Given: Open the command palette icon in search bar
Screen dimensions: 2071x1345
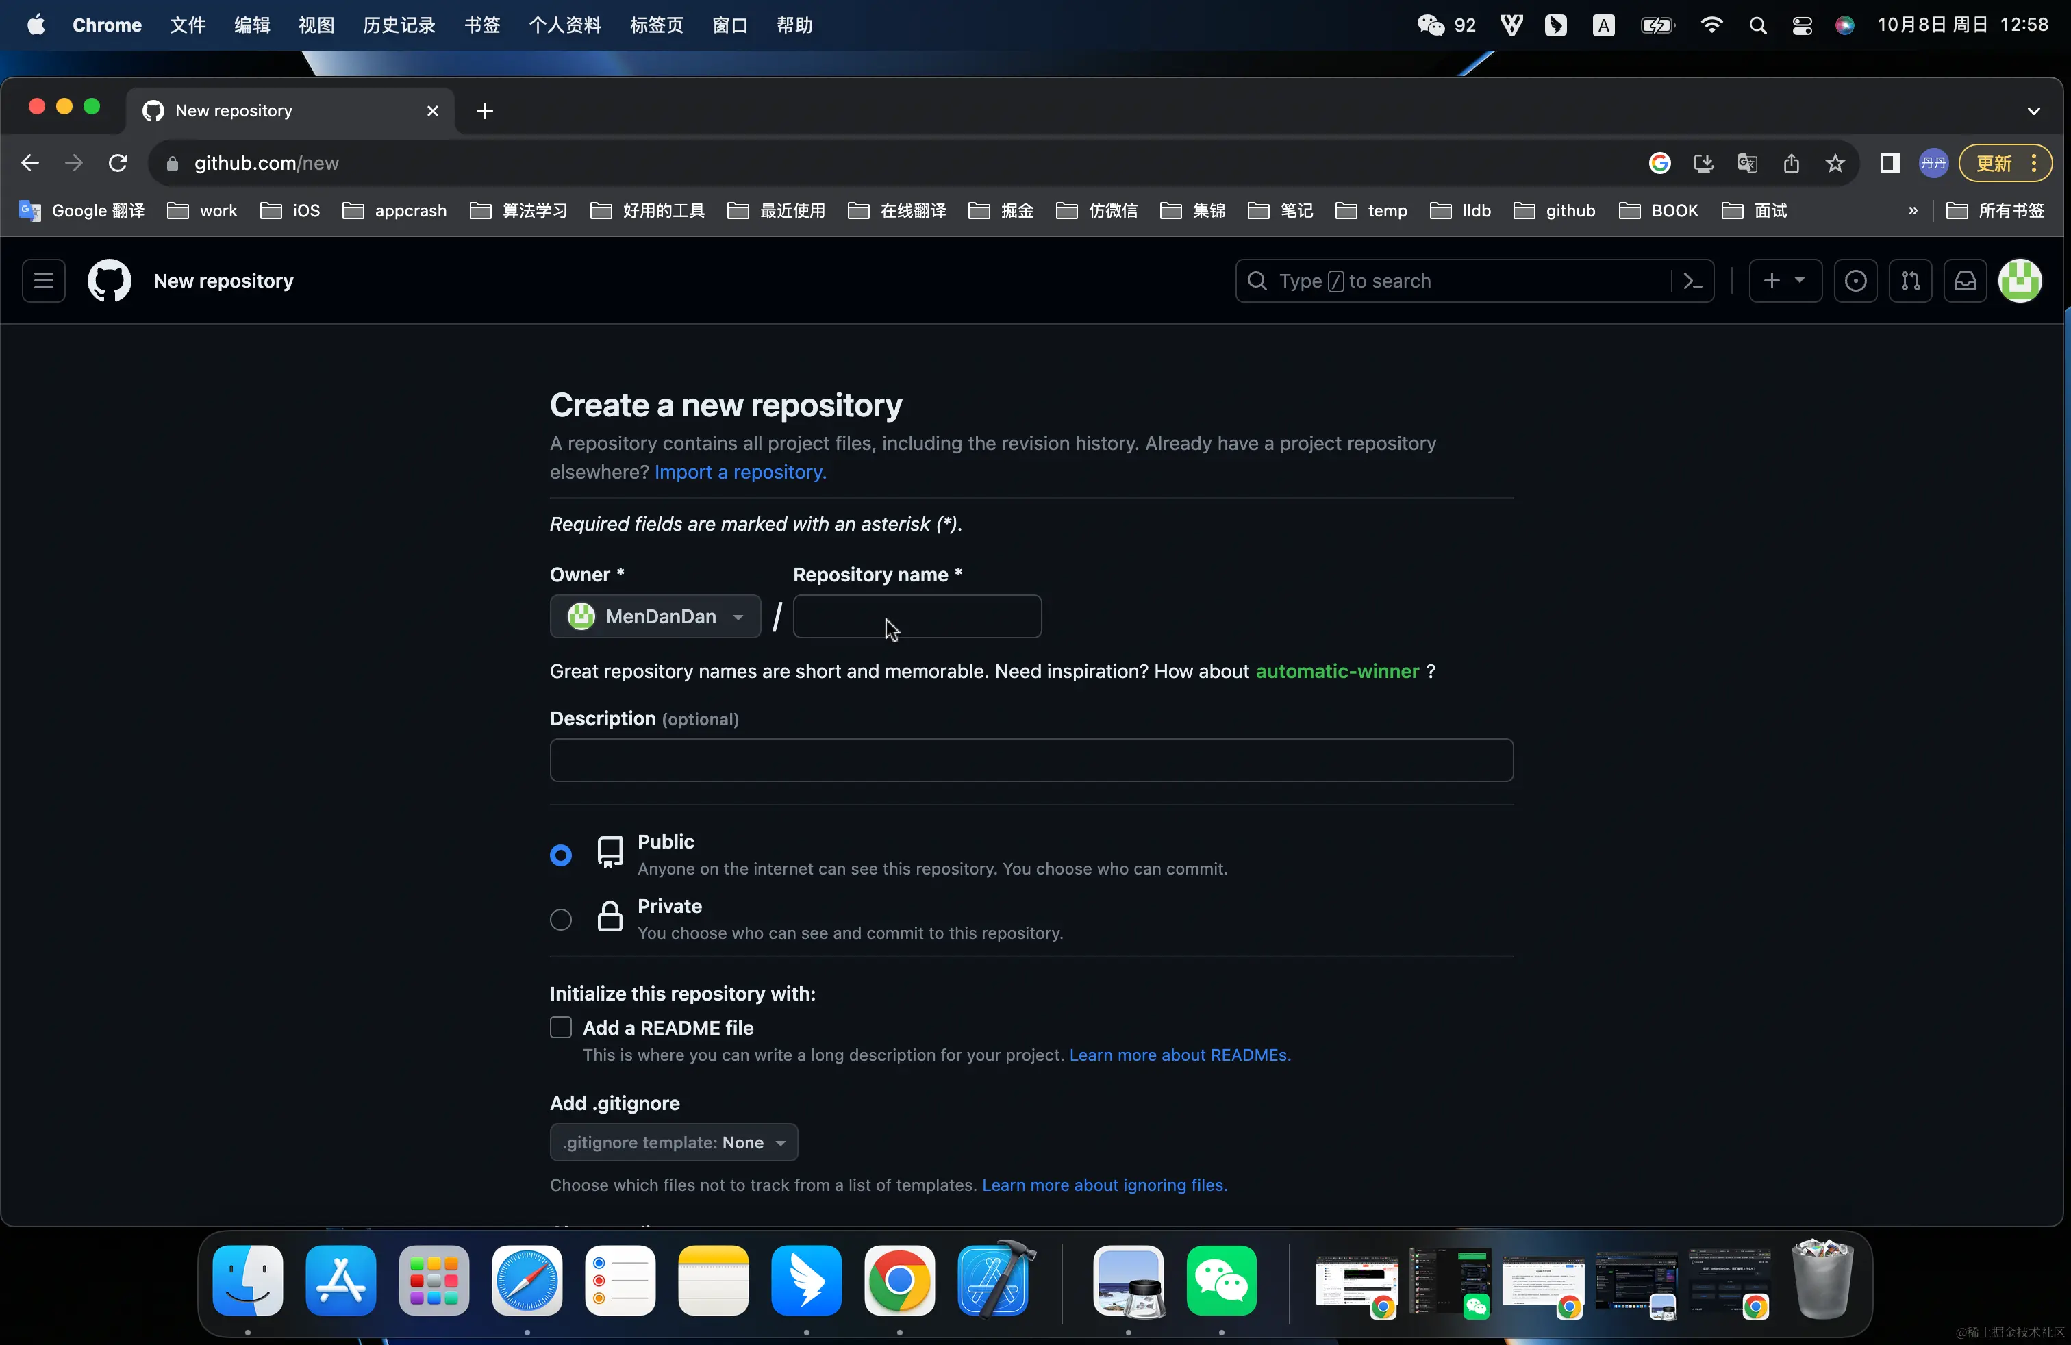Looking at the screenshot, I should [x=1692, y=281].
